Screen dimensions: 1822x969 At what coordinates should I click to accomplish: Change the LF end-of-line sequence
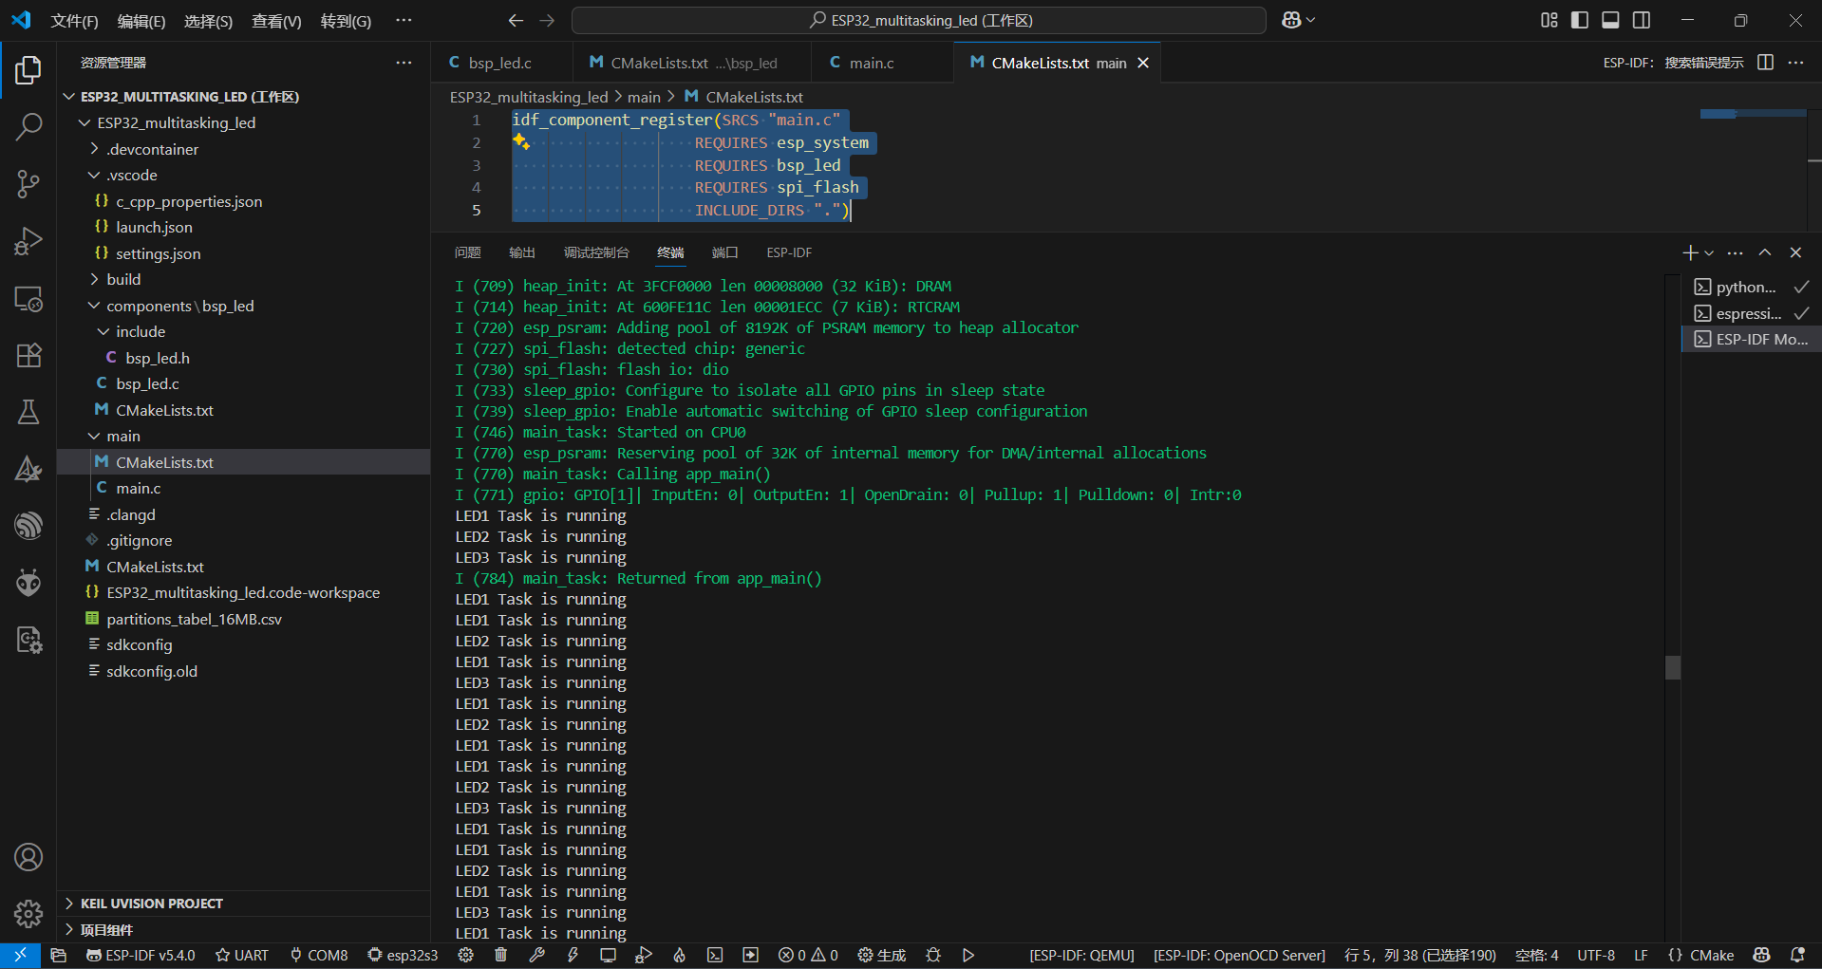pos(1641,955)
